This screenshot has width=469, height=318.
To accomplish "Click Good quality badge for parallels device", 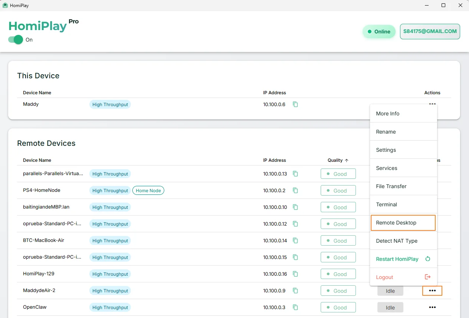I will [338, 174].
